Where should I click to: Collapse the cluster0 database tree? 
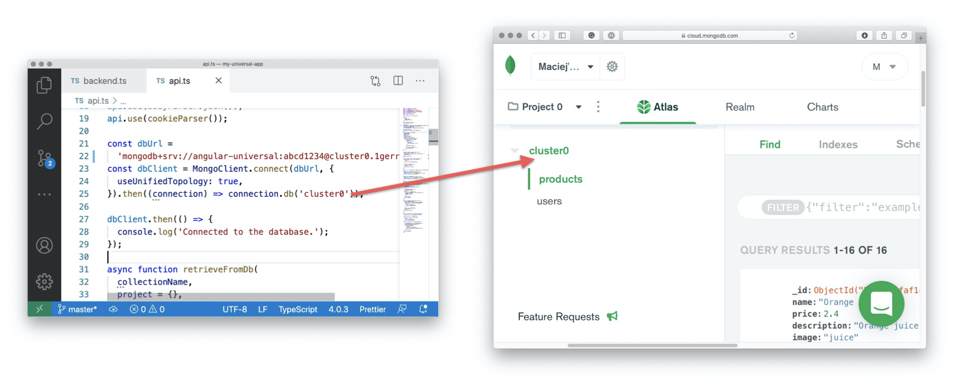tap(515, 151)
